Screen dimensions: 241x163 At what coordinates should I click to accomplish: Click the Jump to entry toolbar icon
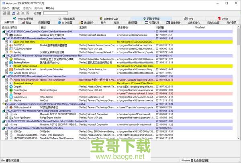tap(27, 13)
